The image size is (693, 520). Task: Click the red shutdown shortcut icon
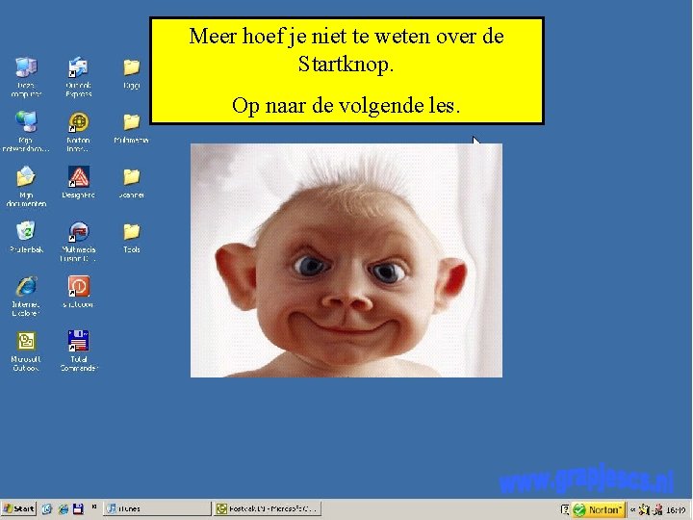79,286
